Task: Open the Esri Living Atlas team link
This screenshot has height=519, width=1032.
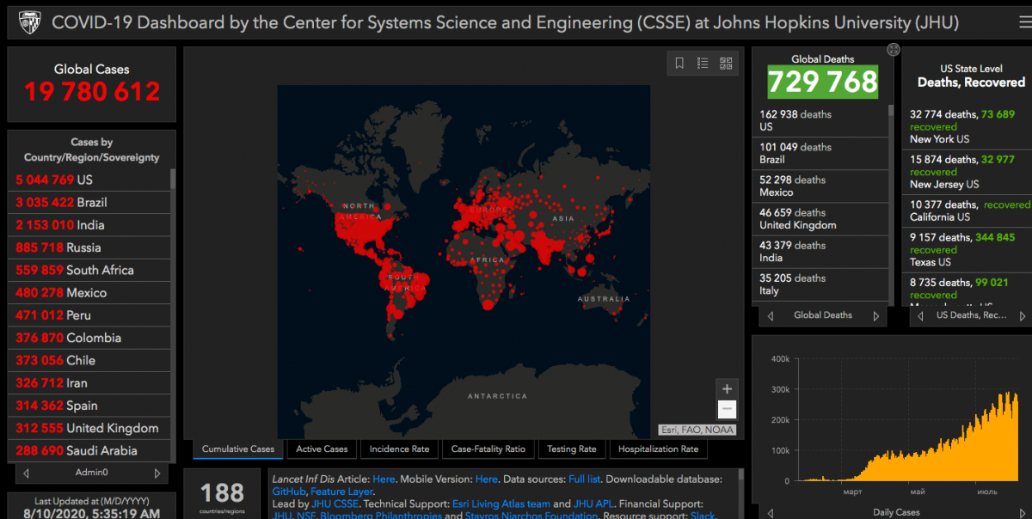Action: pyautogui.click(x=501, y=504)
